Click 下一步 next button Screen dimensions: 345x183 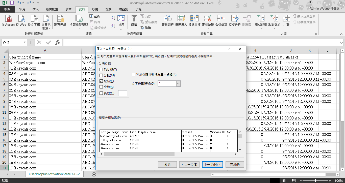click(x=212, y=165)
